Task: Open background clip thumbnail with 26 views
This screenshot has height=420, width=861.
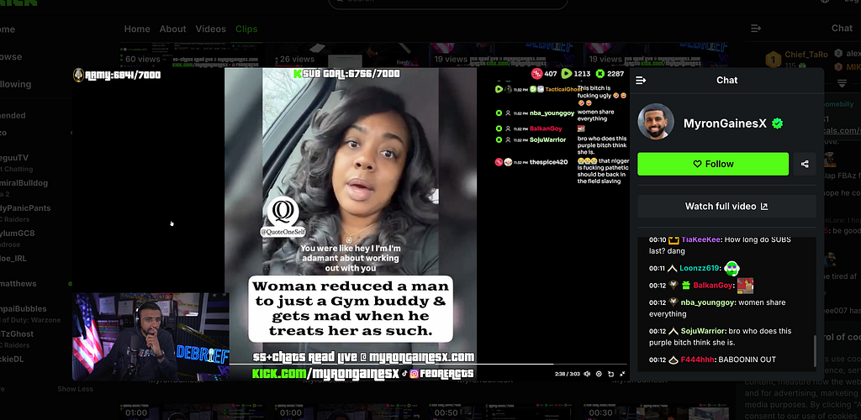Action: click(347, 55)
